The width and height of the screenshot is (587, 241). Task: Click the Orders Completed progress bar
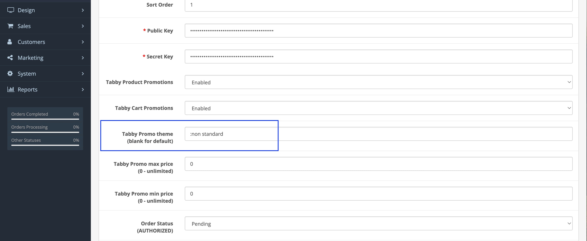click(x=45, y=119)
